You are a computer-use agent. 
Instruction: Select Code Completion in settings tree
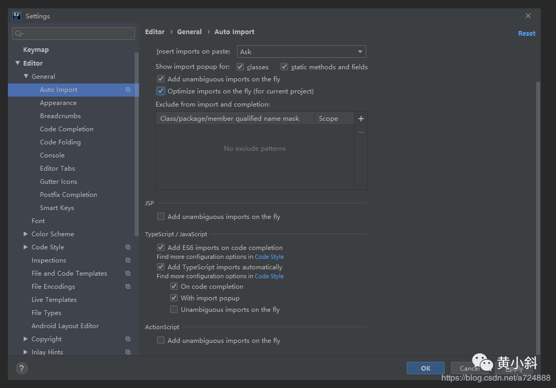[x=67, y=129]
